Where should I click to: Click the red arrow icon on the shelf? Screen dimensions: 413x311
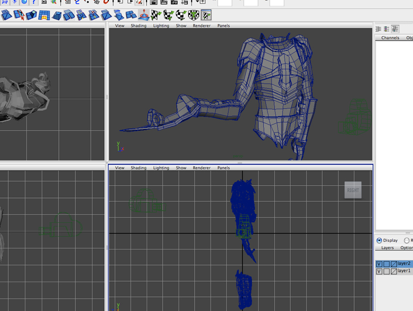point(144,15)
